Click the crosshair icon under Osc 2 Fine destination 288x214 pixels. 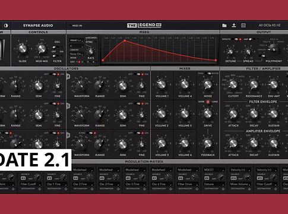(92, 189)
